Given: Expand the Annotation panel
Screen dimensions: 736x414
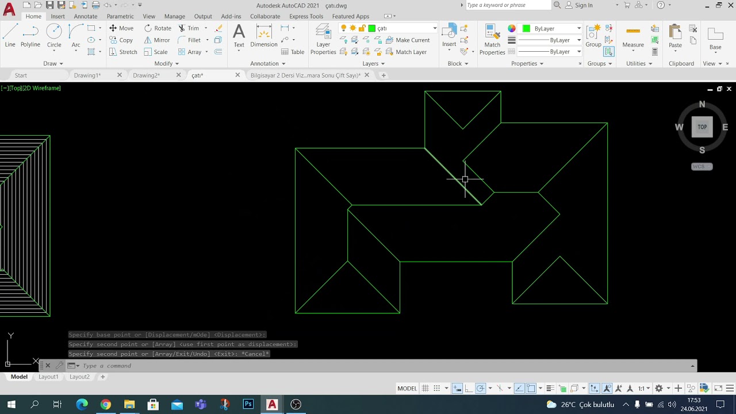Looking at the screenshot, I should tap(268, 64).
